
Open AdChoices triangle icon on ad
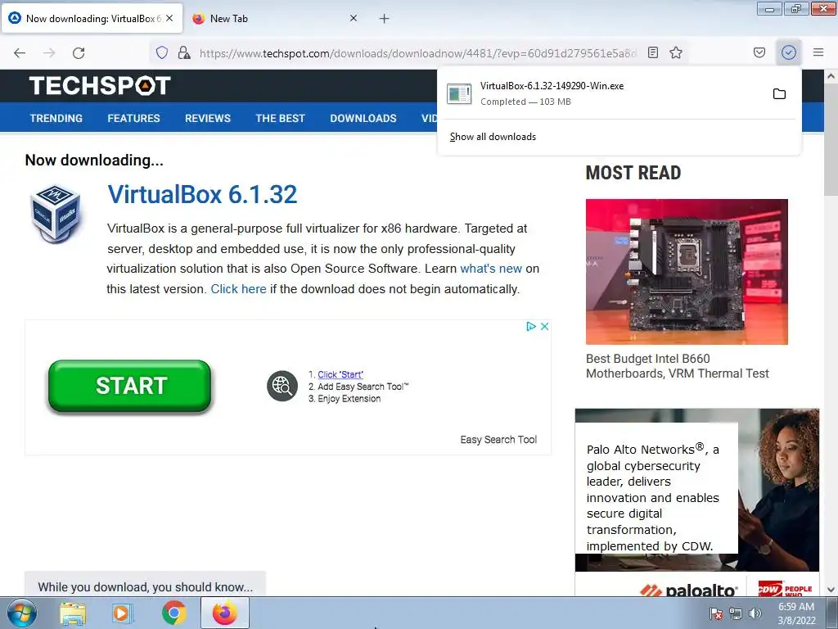pos(530,326)
